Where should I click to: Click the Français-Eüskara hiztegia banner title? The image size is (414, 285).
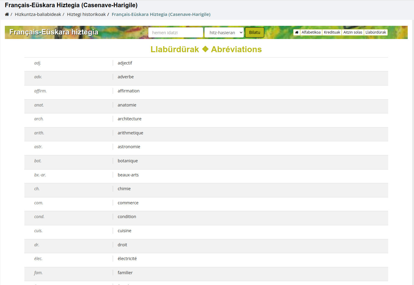(x=54, y=32)
